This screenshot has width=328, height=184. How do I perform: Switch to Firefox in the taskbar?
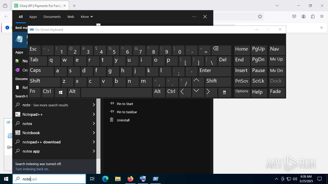(130, 179)
